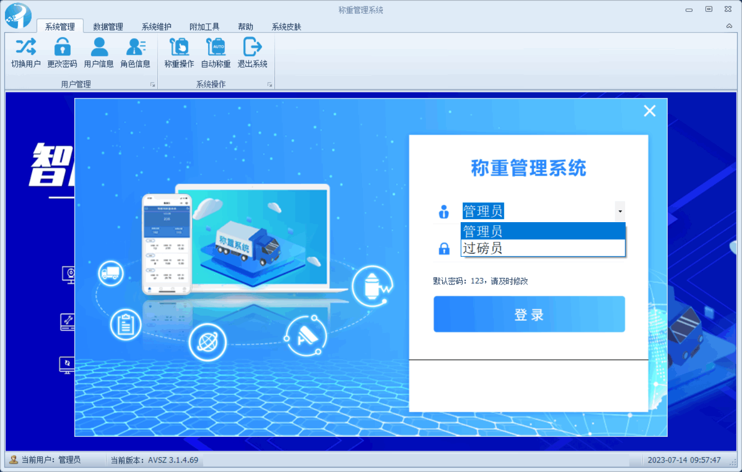Open the 帮助 tab
Image resolution: width=742 pixels, height=472 pixels.
point(246,27)
